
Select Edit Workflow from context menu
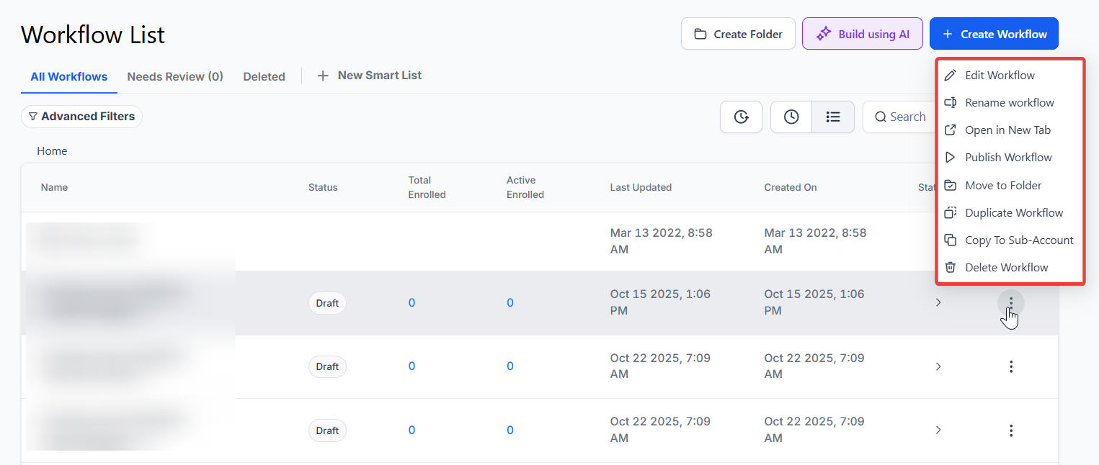pos(999,76)
